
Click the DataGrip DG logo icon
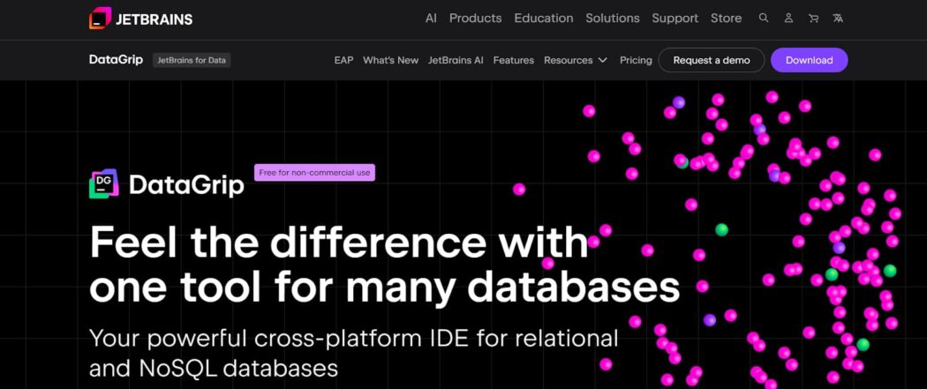104,183
